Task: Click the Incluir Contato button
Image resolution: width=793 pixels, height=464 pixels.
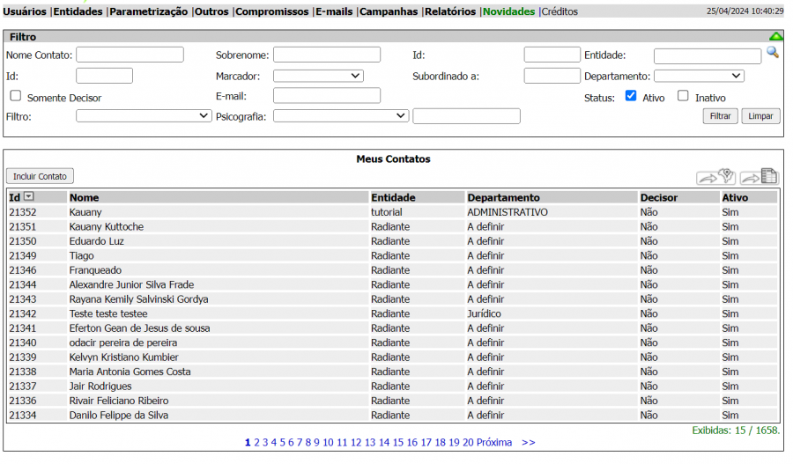Action: tap(40, 176)
